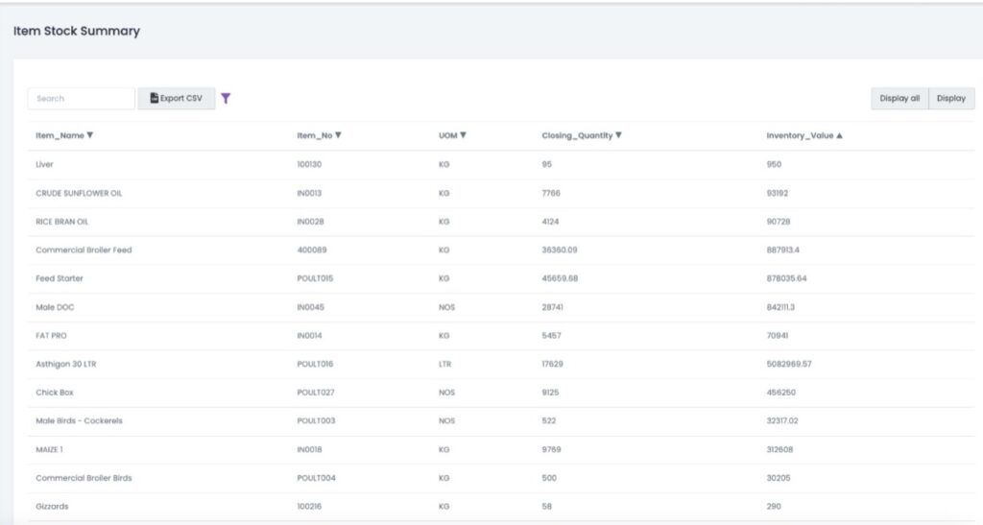
Task: Click inventory value 5082969.57
Action: click(789, 364)
